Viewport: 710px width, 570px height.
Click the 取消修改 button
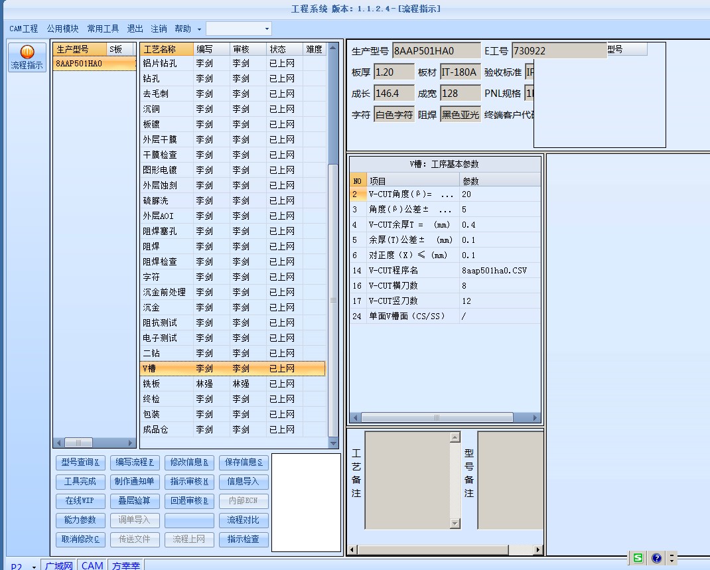tap(80, 539)
